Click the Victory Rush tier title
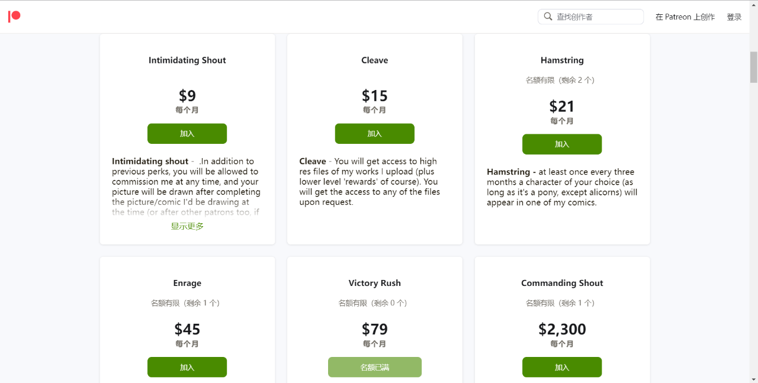758x383 pixels. [374, 283]
